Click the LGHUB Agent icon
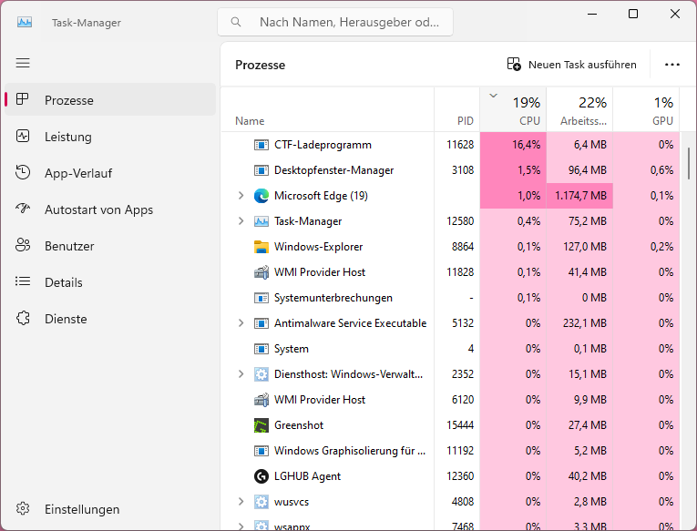The height and width of the screenshot is (531, 697). pos(261,476)
